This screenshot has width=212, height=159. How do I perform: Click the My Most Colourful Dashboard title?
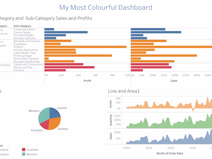point(106,8)
